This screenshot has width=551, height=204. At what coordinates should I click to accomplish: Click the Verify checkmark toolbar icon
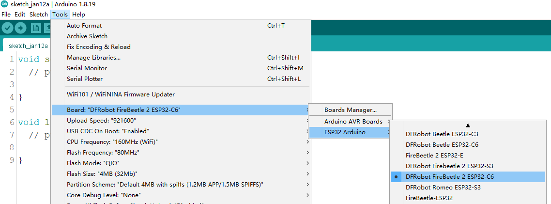tap(7, 28)
